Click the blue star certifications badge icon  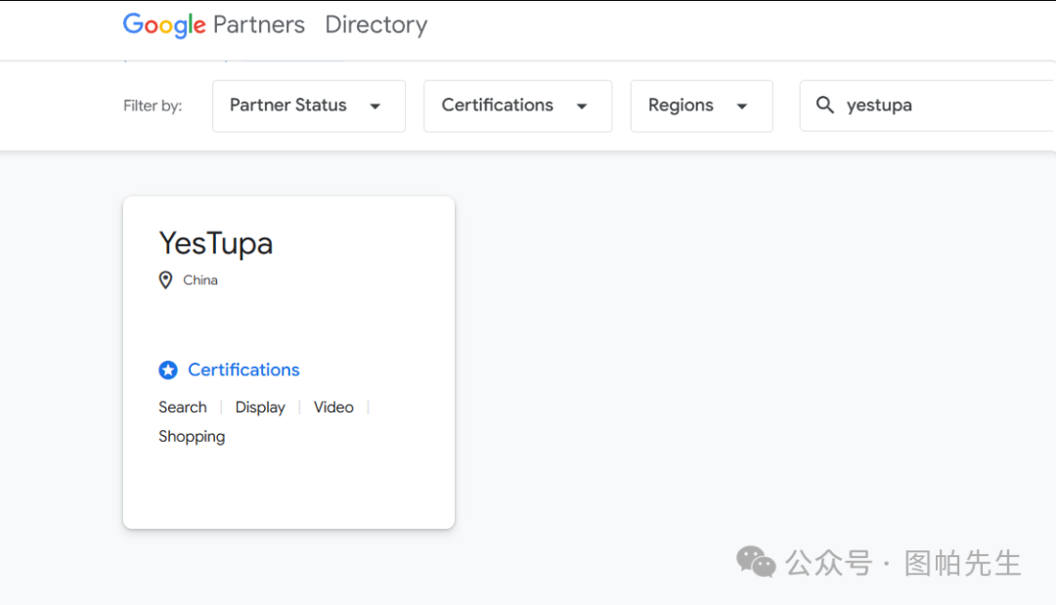168,370
